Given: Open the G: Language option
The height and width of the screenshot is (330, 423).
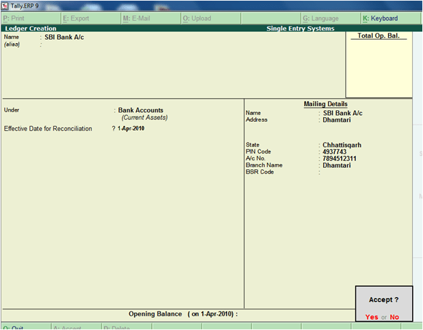Looking at the screenshot, I should click(x=331, y=18).
